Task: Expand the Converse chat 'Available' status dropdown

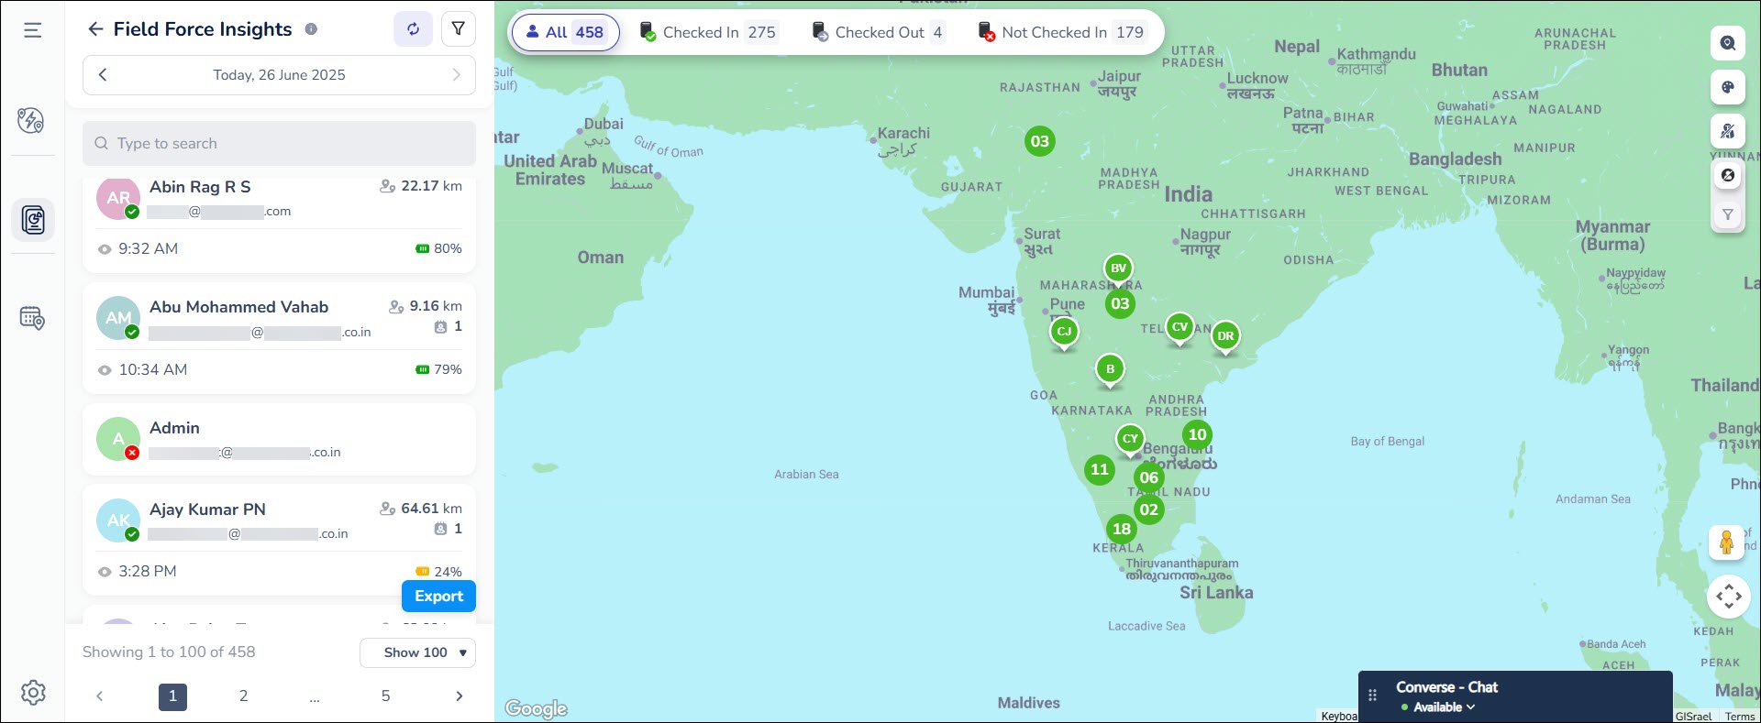Action: pyautogui.click(x=1438, y=707)
